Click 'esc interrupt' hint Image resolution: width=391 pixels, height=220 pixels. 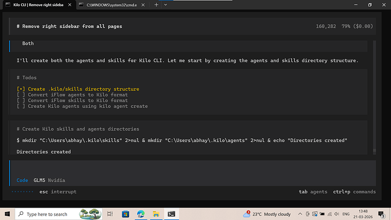pos(58,192)
